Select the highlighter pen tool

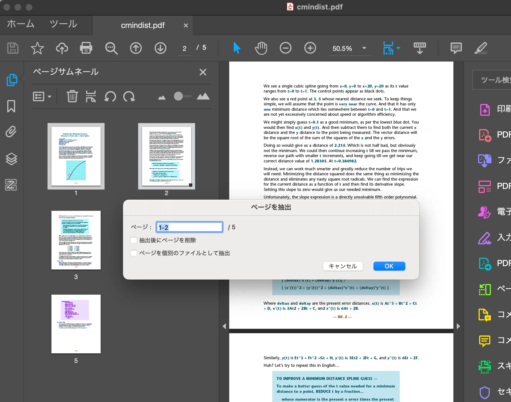click(481, 48)
